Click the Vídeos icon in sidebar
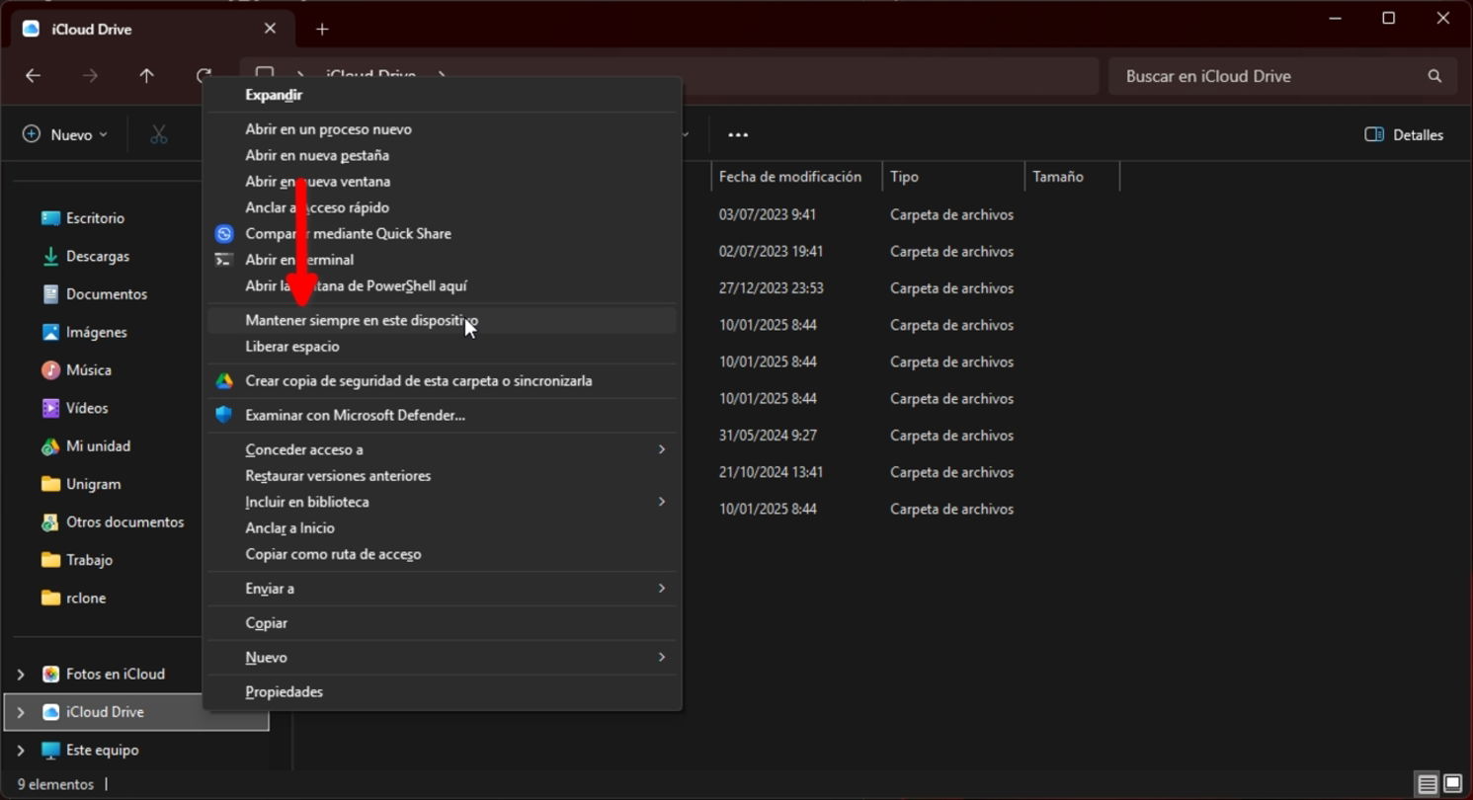 (50, 408)
